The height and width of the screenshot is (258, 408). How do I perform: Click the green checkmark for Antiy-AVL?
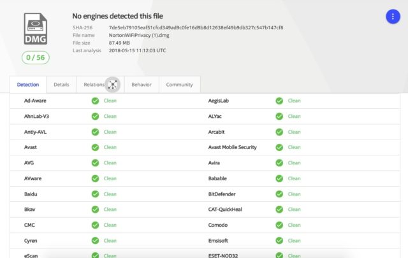[x=95, y=132]
